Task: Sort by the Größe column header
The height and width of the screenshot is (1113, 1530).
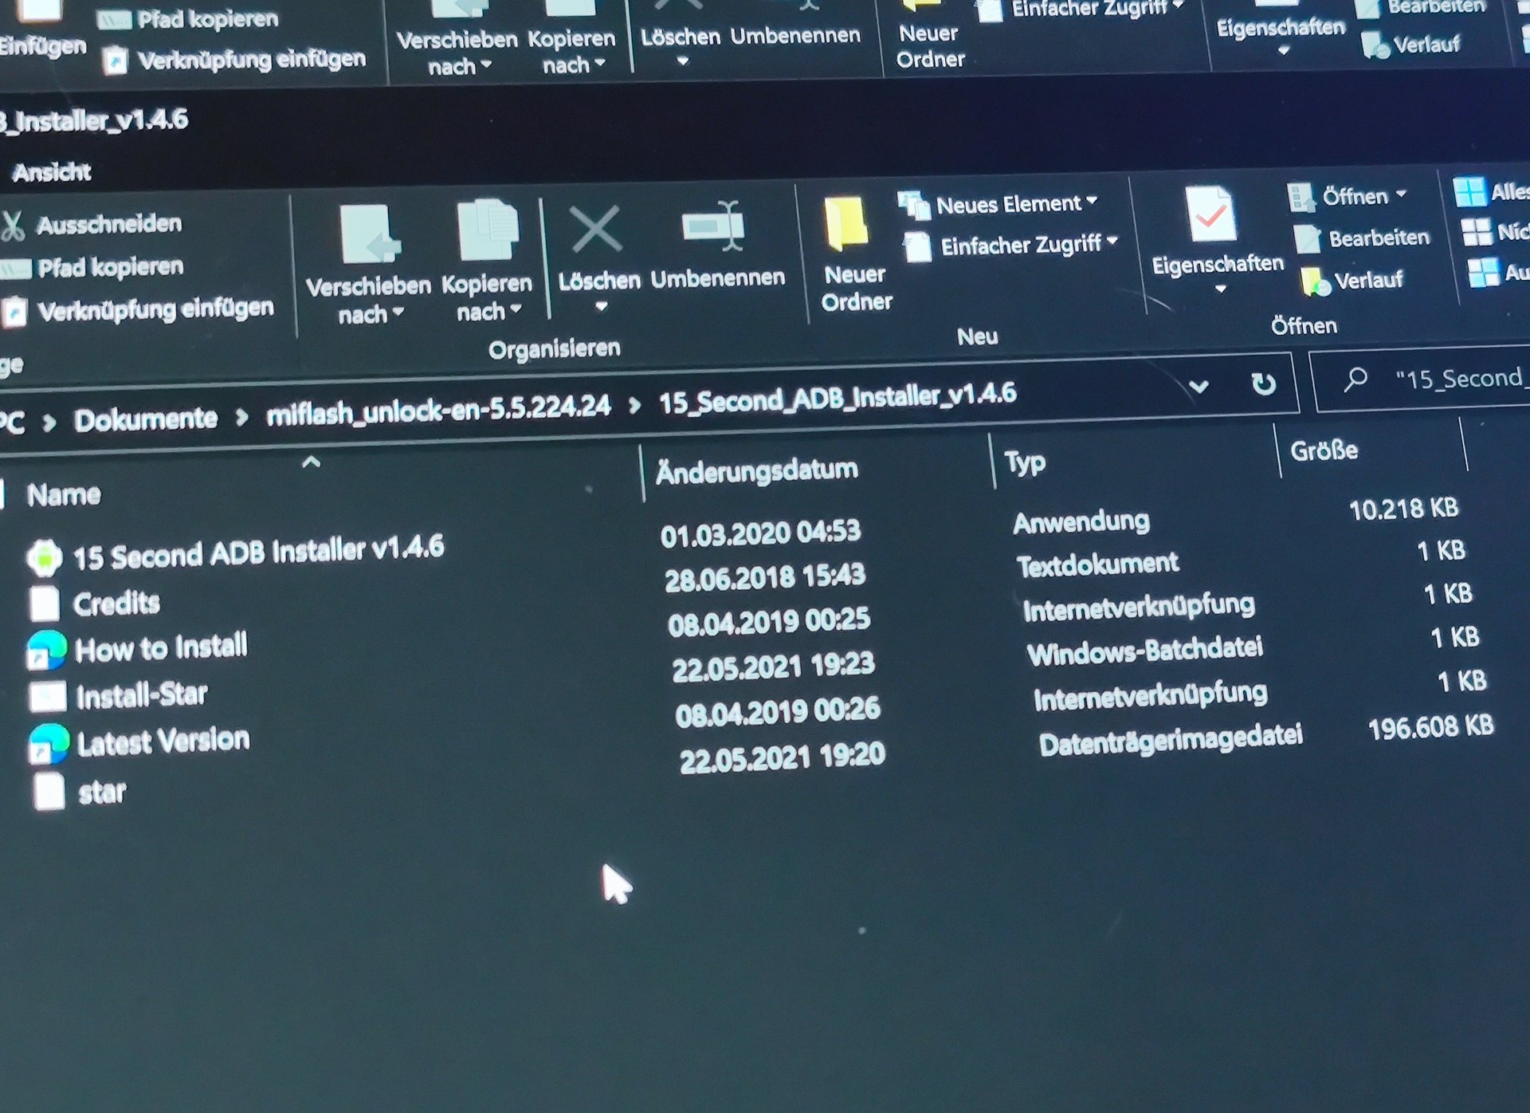Action: pos(1324,450)
